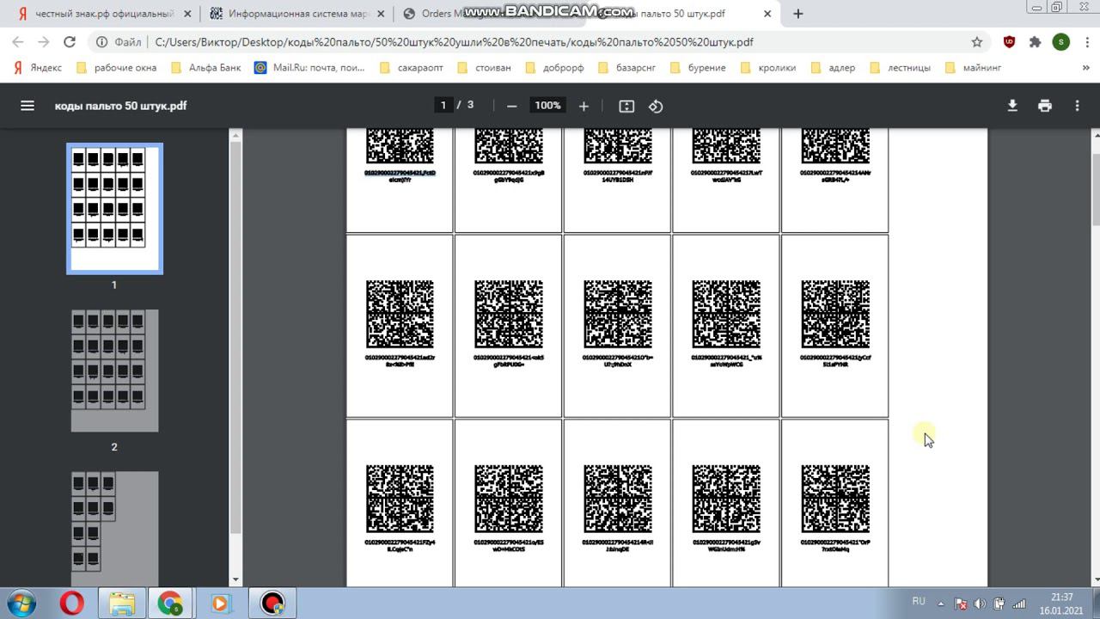Launch Opera from the taskbar
Viewport: 1100px width, 619px height.
(72, 603)
